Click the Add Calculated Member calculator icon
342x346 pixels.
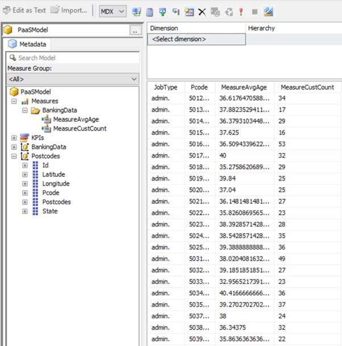click(149, 11)
